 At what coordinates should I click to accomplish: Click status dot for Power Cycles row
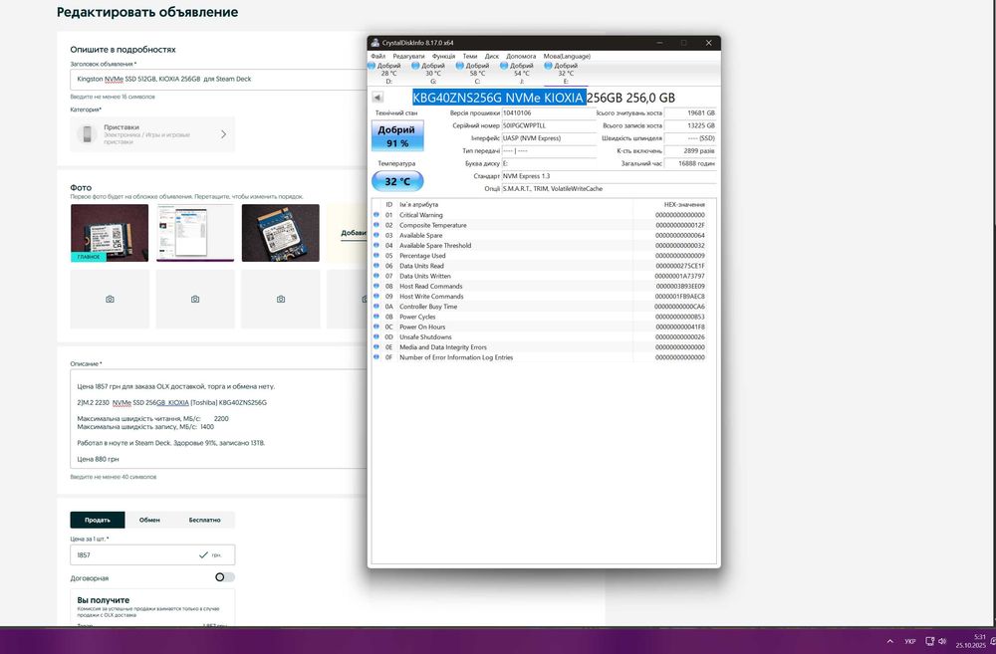tap(376, 317)
